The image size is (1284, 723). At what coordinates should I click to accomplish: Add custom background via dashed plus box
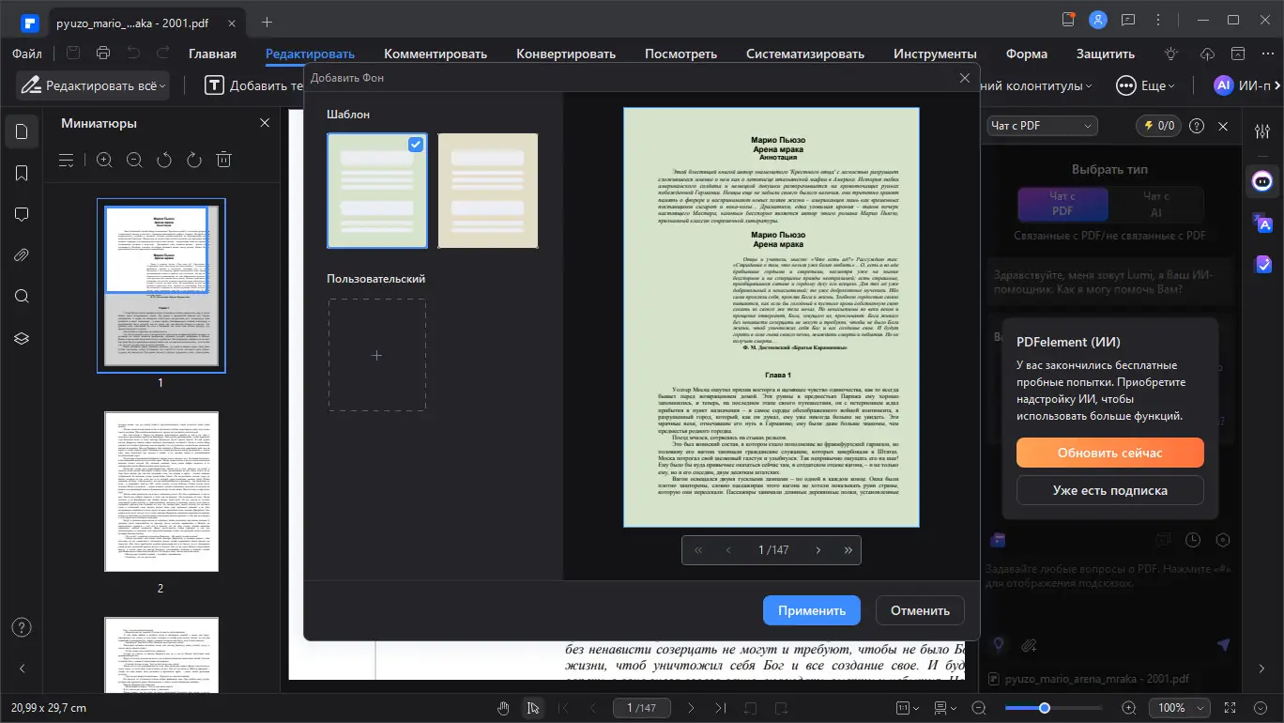pos(376,355)
